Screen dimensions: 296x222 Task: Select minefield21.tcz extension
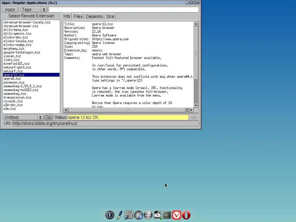(x=31, y=64)
